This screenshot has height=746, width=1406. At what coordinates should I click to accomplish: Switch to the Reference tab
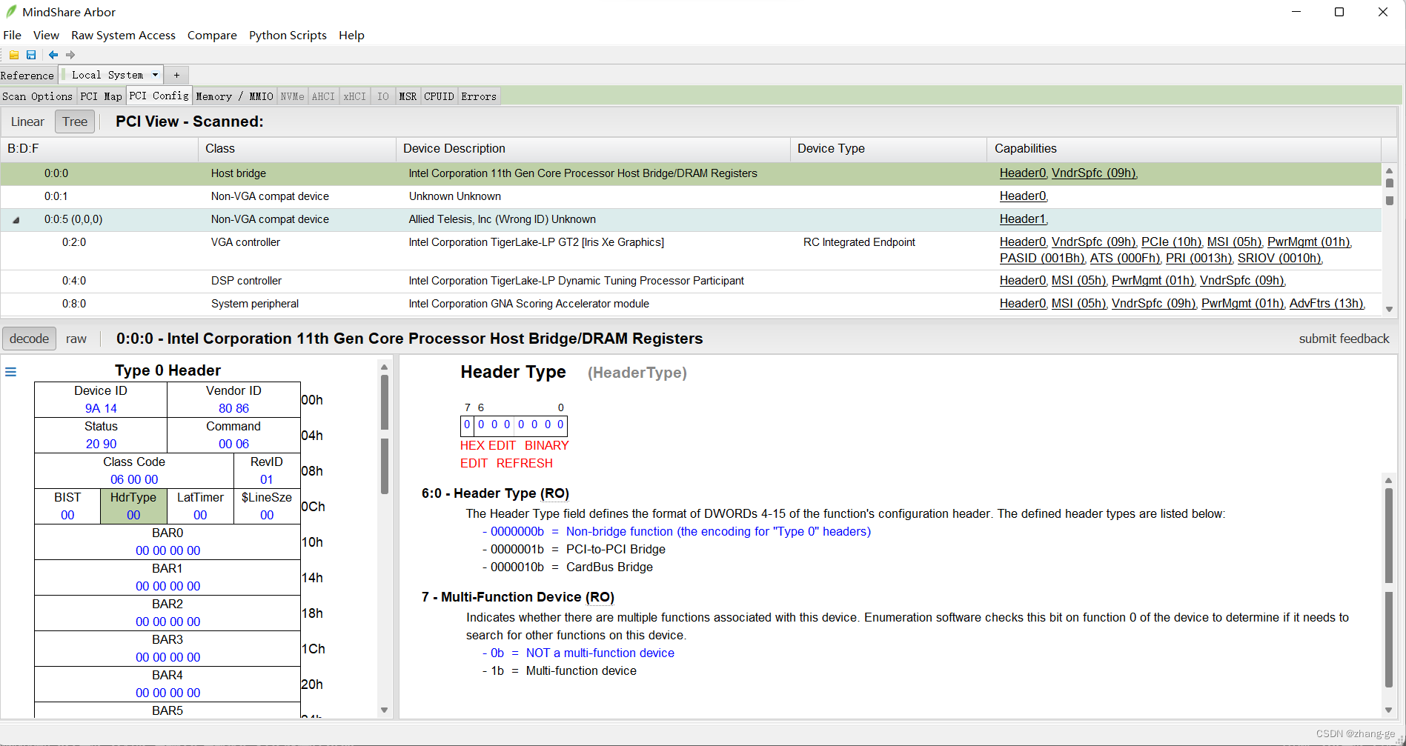[27, 76]
